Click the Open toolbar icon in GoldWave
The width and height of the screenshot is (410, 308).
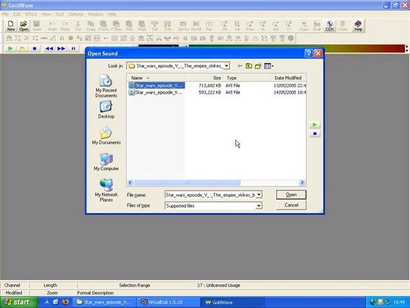(24, 26)
